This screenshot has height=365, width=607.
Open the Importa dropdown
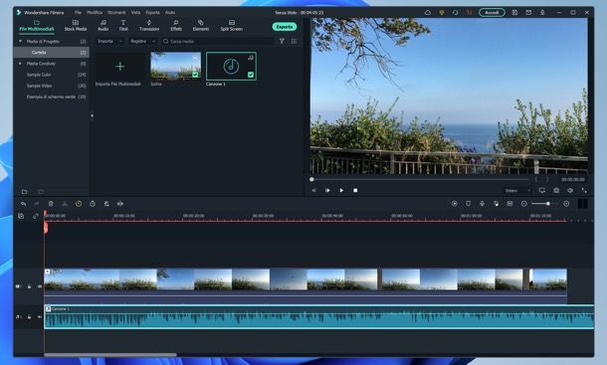(x=109, y=41)
